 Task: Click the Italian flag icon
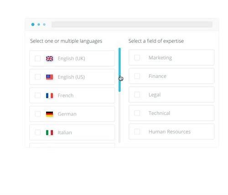(x=50, y=133)
